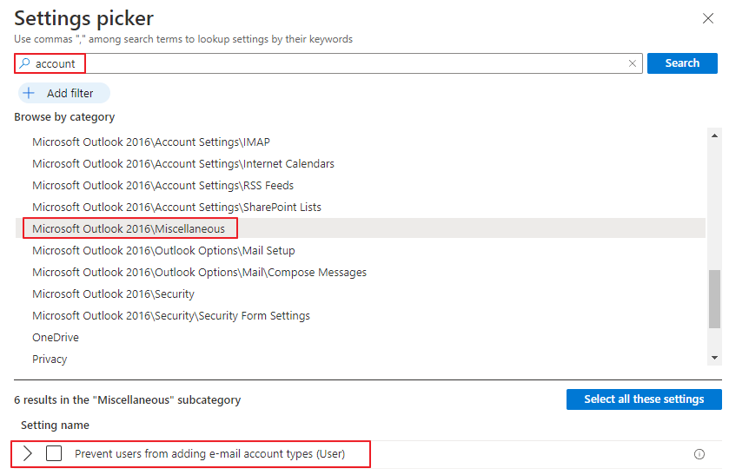This screenshot has height=475, width=729.
Task: Click inside the account search field
Action: tap(328, 63)
